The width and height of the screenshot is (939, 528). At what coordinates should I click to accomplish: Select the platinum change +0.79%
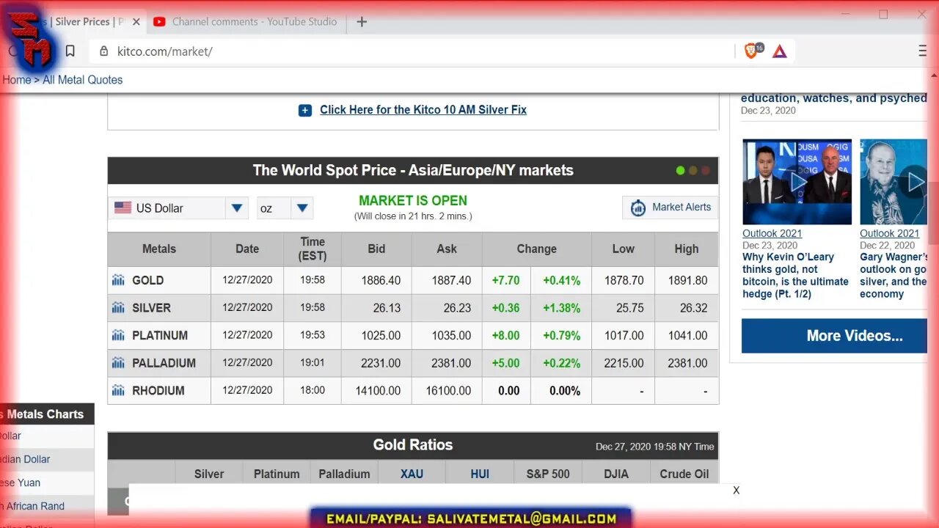pos(561,335)
